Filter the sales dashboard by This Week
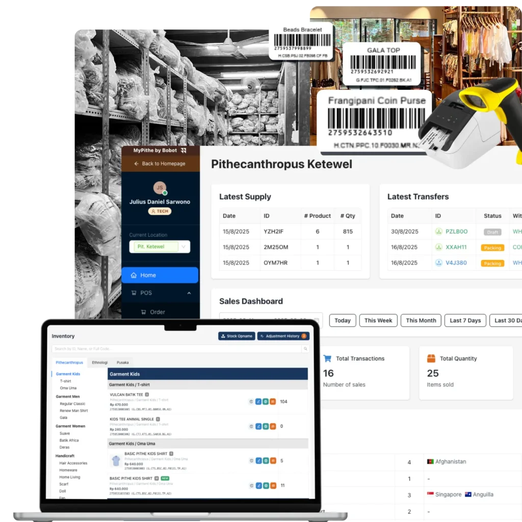 pyautogui.click(x=378, y=321)
